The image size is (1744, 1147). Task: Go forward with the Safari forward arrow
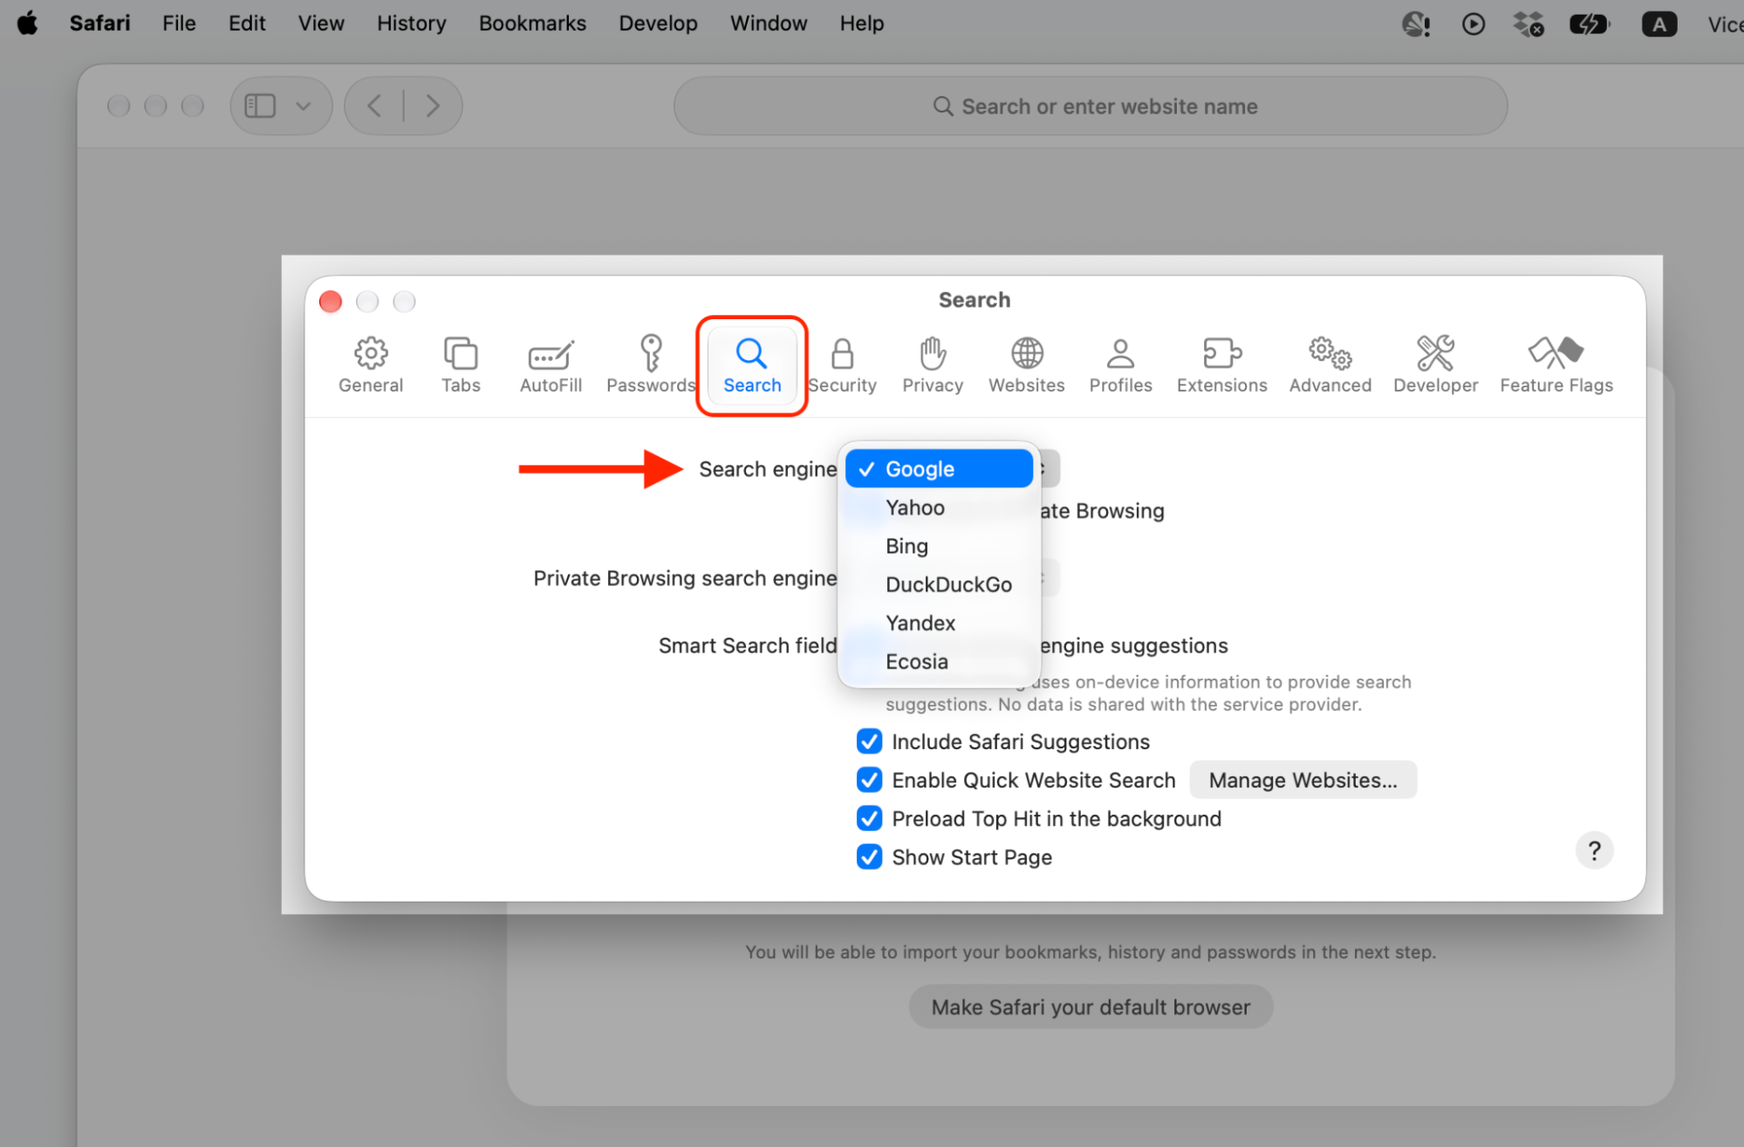433,106
